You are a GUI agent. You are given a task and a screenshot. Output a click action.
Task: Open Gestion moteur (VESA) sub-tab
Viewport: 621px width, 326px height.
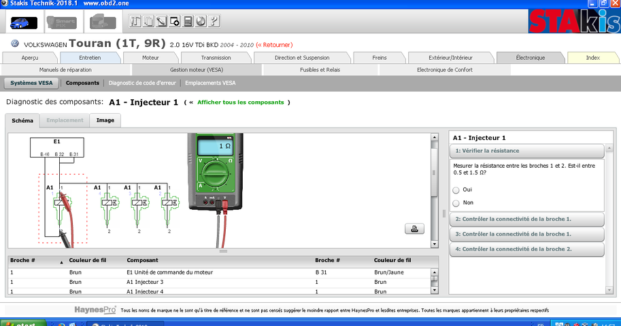pos(197,70)
